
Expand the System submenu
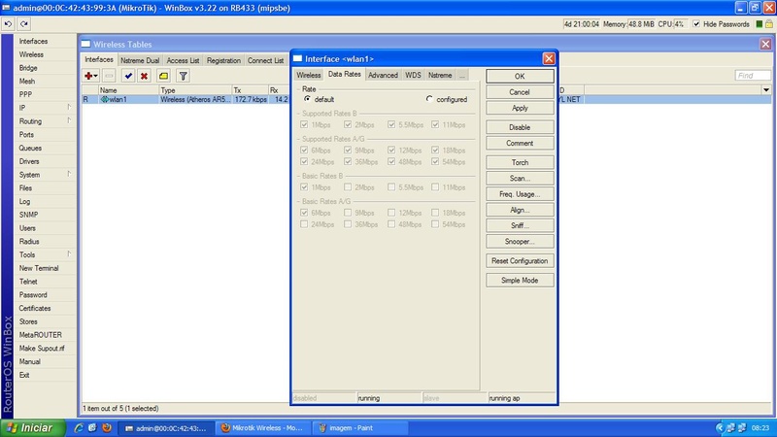(69, 175)
